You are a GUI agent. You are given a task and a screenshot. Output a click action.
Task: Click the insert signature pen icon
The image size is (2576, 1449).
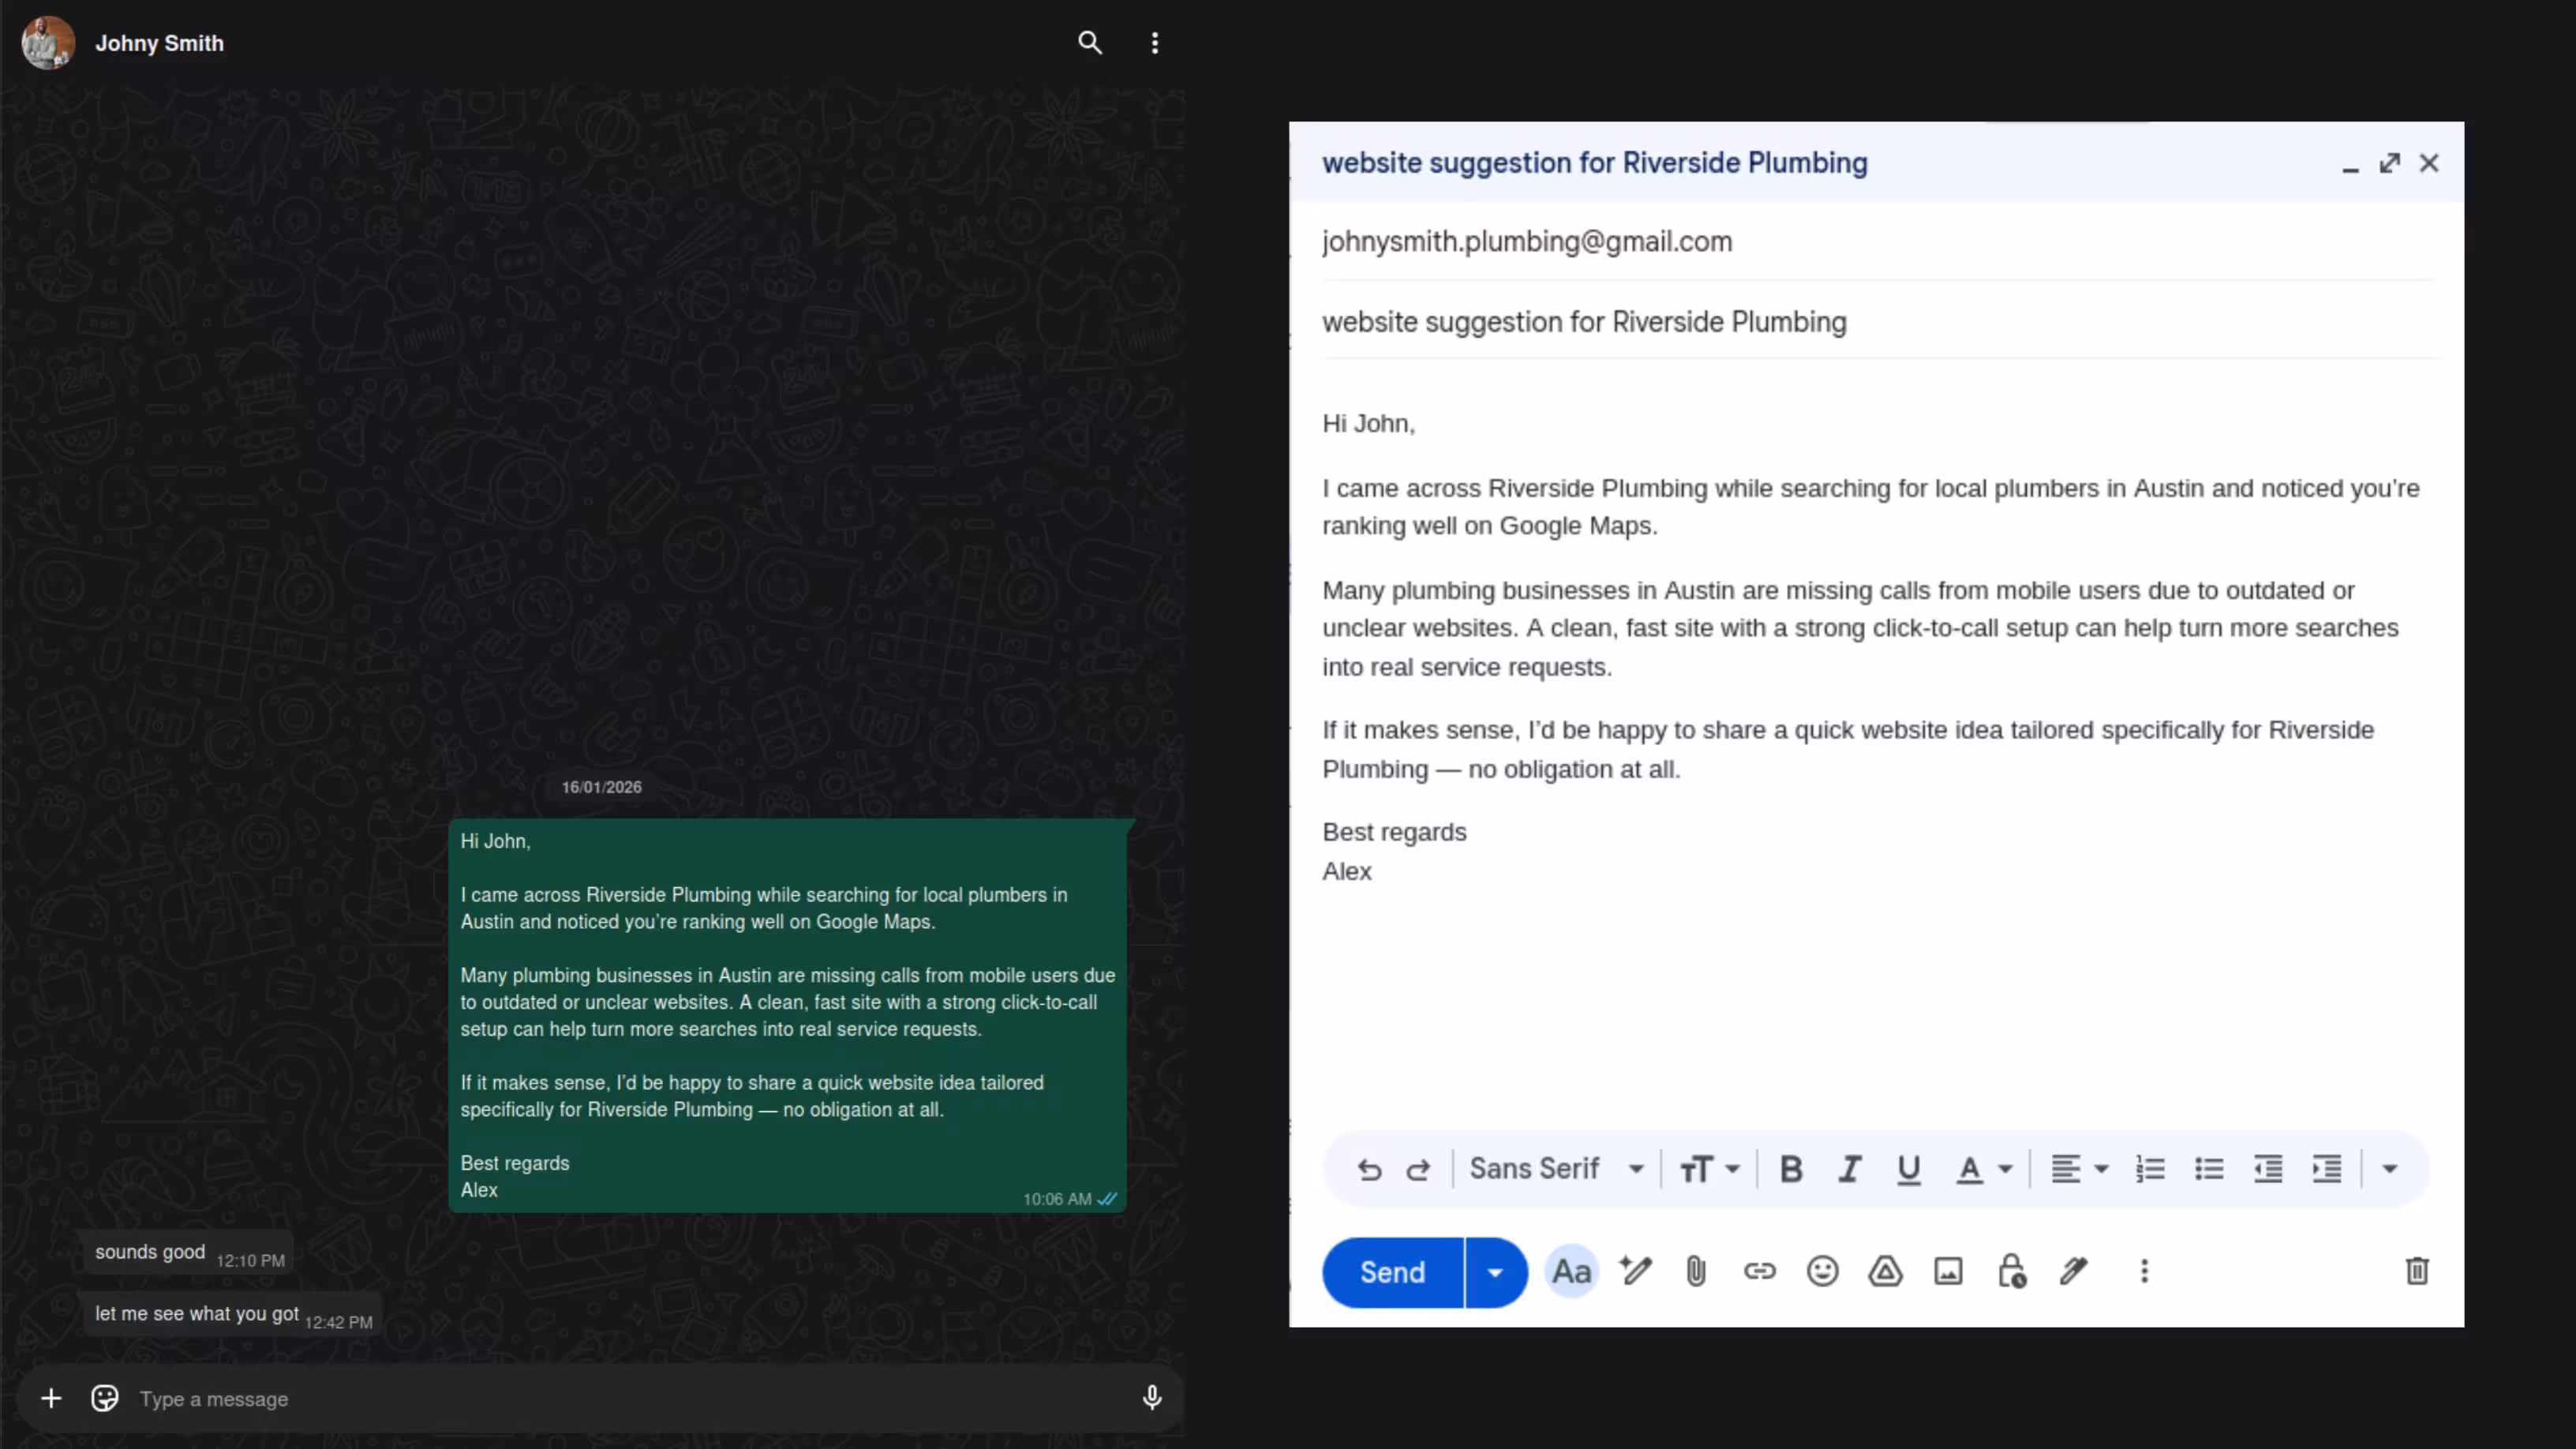2074,1272
